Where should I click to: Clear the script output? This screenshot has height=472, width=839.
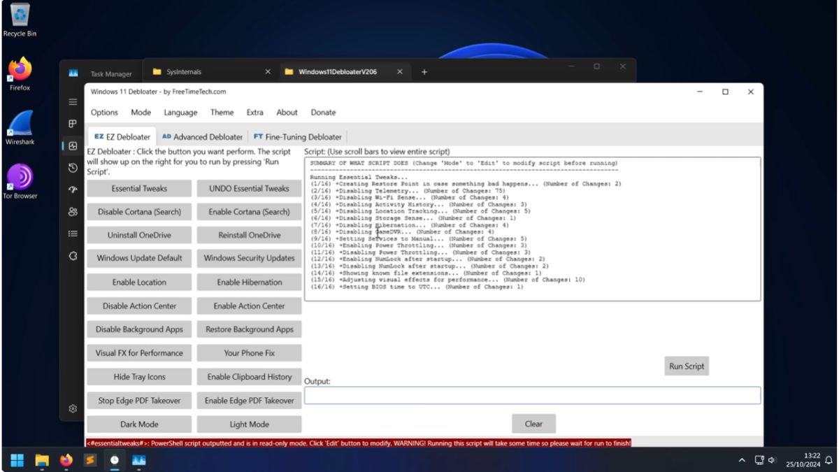(x=533, y=423)
